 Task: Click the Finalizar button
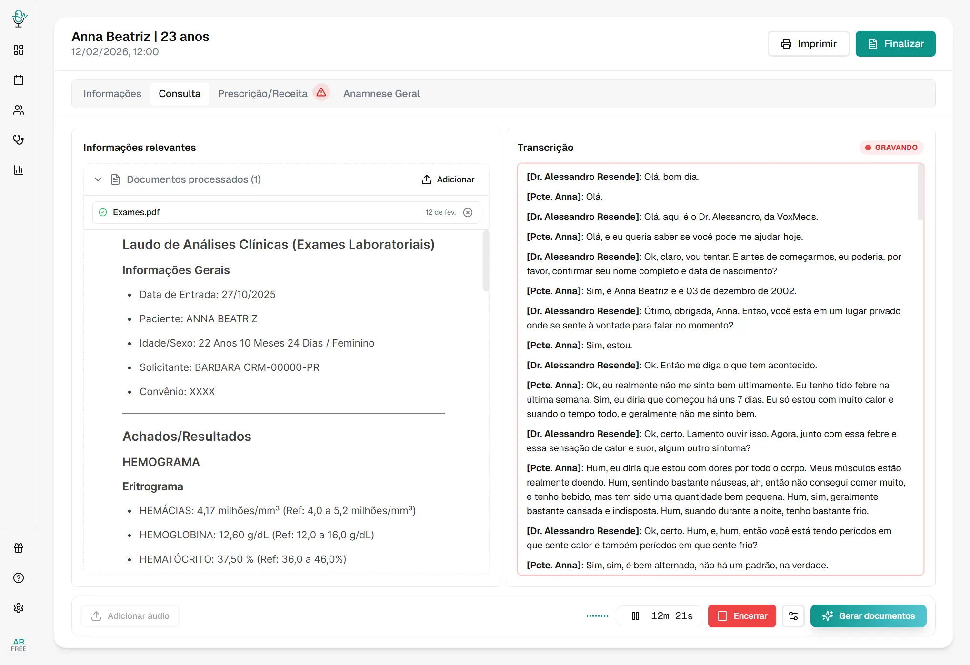click(895, 43)
